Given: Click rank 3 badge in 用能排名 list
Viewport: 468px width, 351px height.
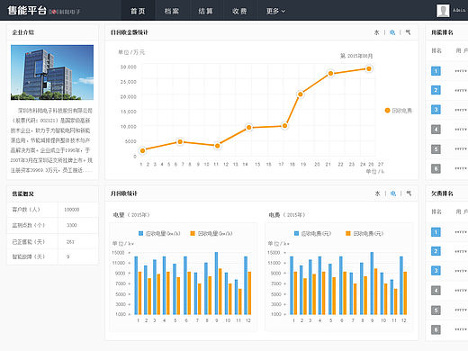Looking at the screenshot, I should [x=436, y=110].
